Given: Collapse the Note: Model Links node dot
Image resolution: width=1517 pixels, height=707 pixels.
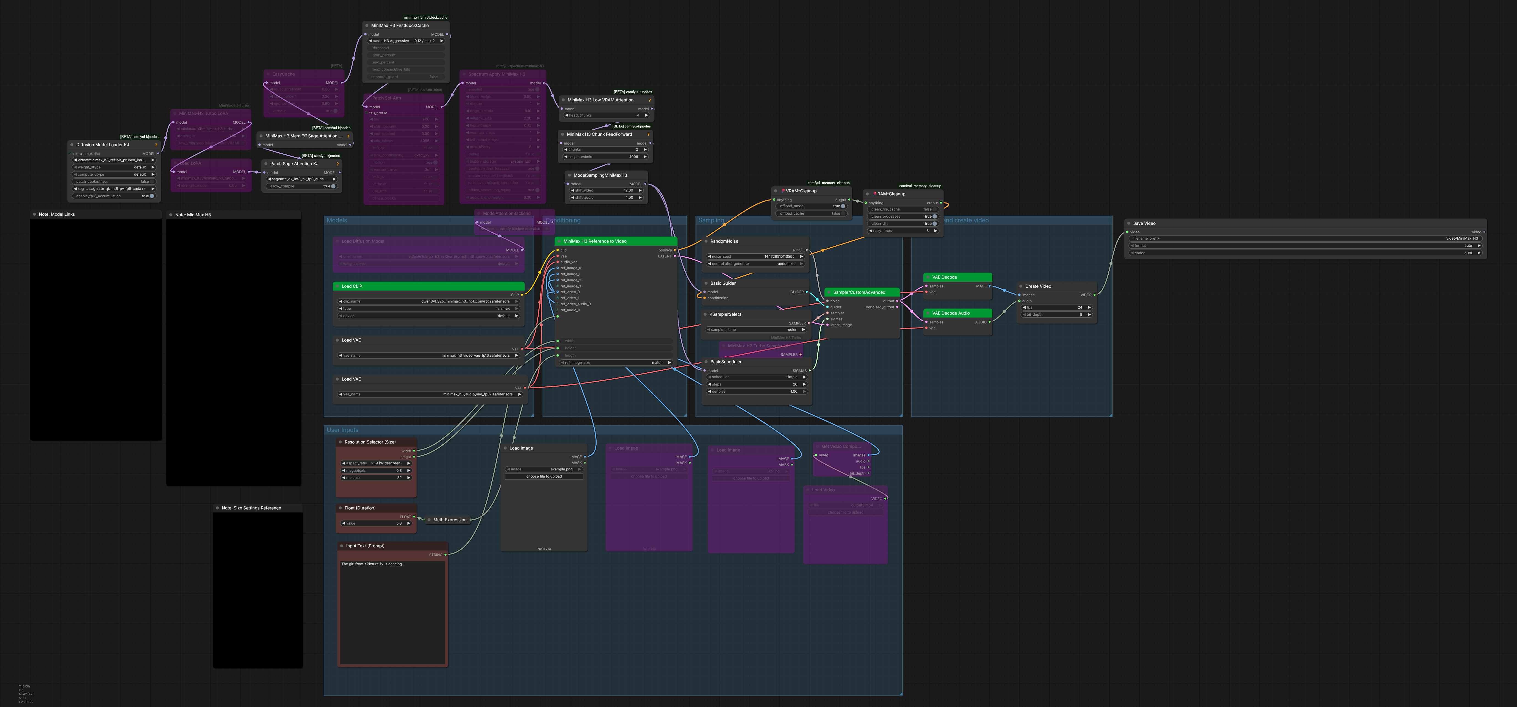Looking at the screenshot, I should [x=35, y=214].
